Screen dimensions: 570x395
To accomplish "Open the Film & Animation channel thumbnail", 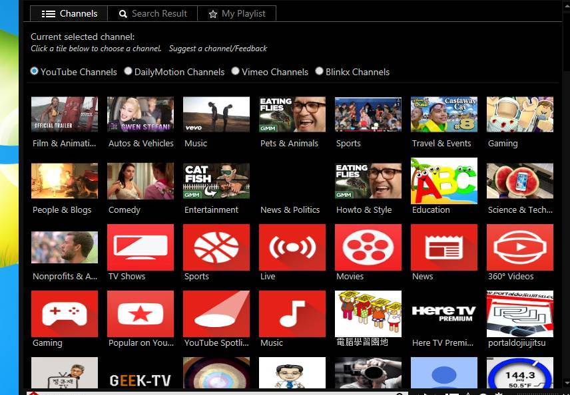I will click(65, 114).
